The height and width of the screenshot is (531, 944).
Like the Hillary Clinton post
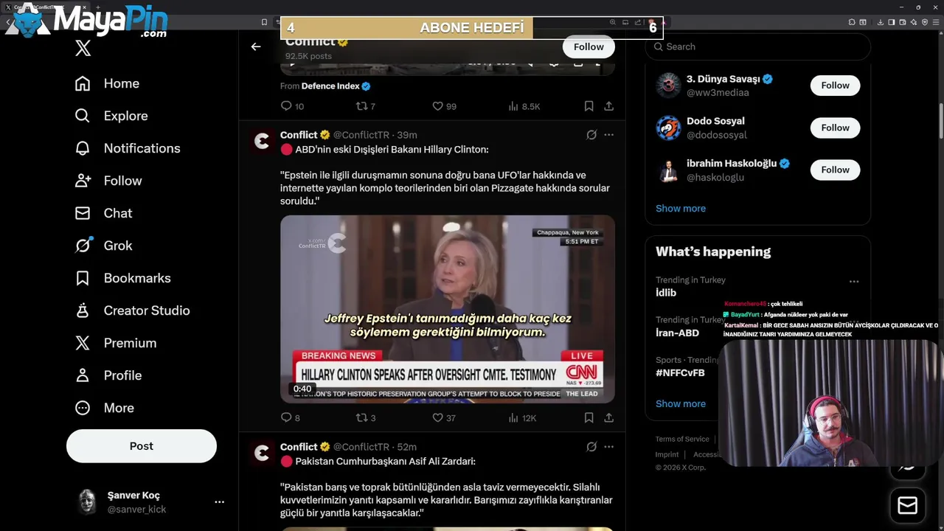click(x=437, y=417)
